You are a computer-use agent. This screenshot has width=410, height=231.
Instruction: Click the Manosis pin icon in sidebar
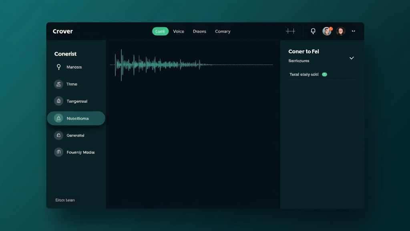[x=59, y=67]
